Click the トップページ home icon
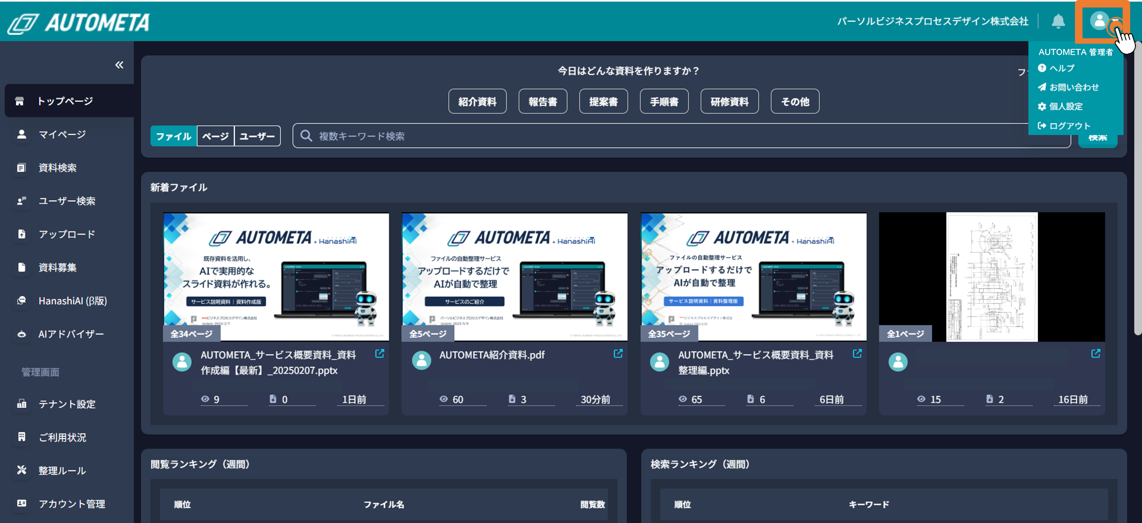The height and width of the screenshot is (523, 1142). pyautogui.click(x=19, y=101)
